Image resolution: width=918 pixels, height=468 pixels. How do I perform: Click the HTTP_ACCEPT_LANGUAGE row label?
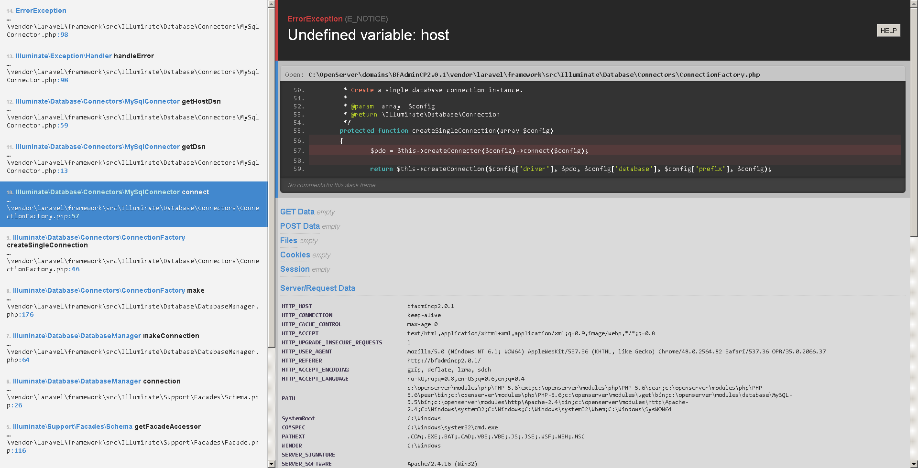pyautogui.click(x=315, y=379)
